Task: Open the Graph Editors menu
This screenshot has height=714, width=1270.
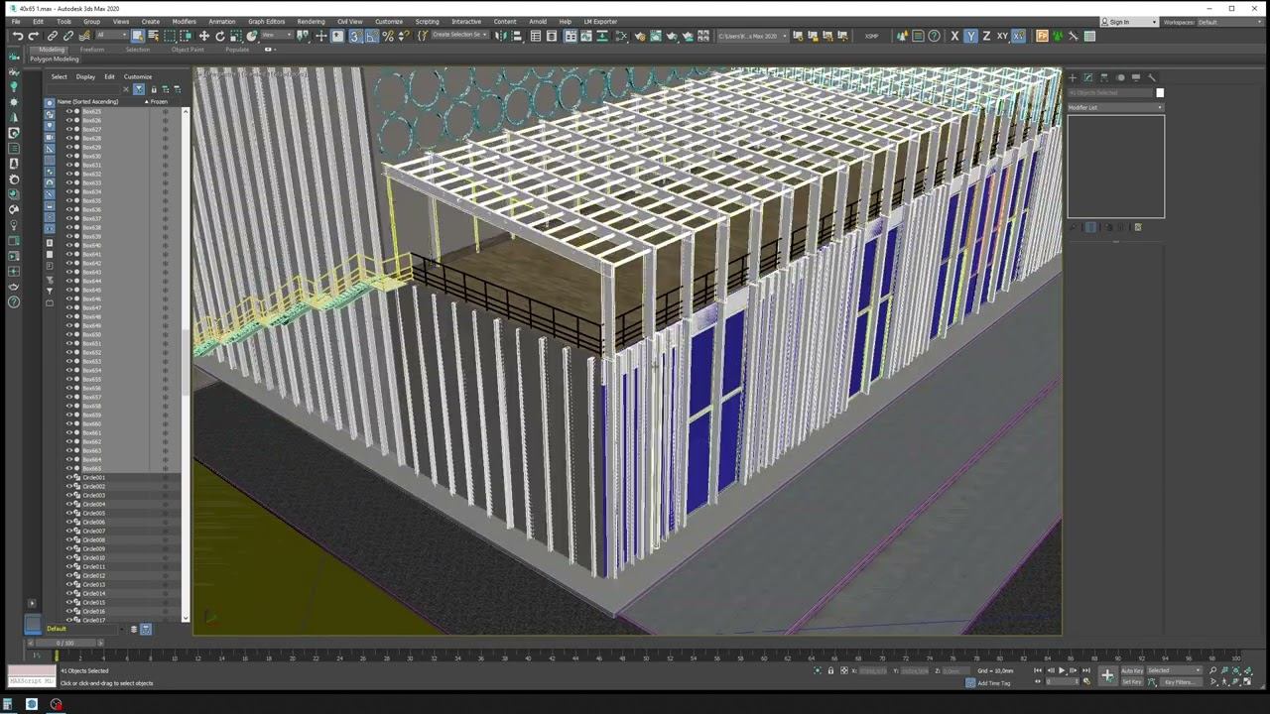Action: [x=266, y=21]
